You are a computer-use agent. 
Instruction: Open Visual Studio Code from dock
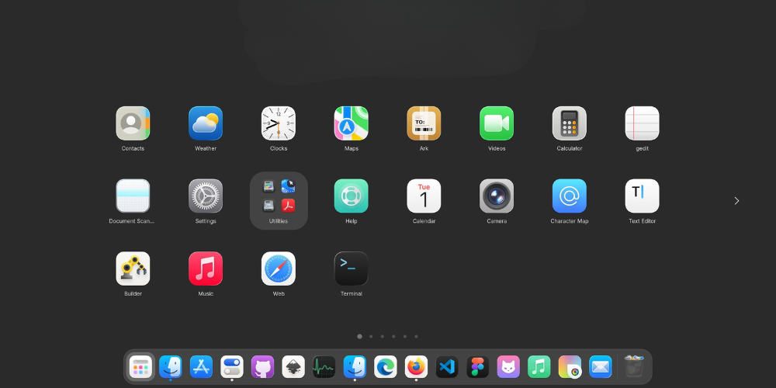pos(447,366)
